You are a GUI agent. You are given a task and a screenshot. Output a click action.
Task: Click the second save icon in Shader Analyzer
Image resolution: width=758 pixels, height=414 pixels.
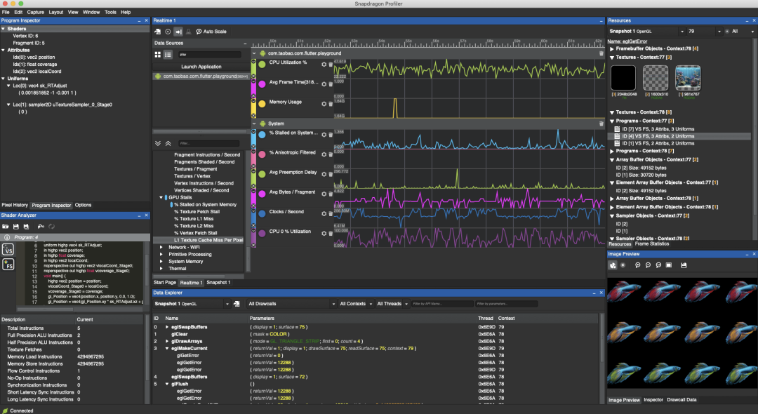[26, 226]
